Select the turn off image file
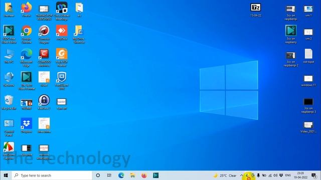Image resolution: width=321 pixels, height=180 pixels. click(x=62, y=104)
